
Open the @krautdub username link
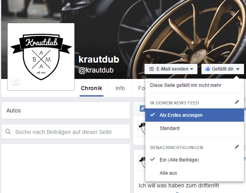(96, 70)
